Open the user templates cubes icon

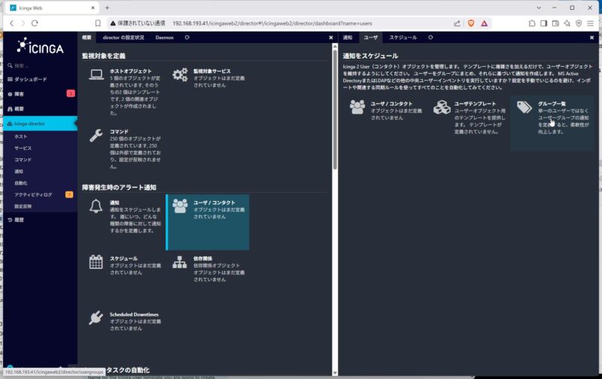pos(442,107)
